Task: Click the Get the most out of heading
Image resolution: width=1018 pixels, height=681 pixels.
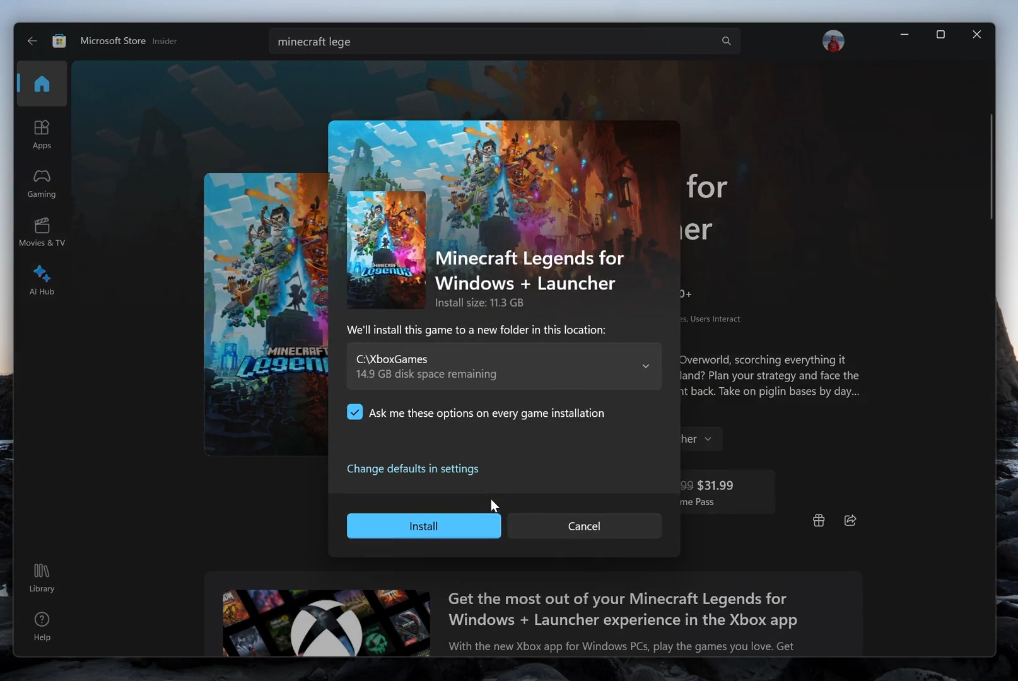Action: 623,609
